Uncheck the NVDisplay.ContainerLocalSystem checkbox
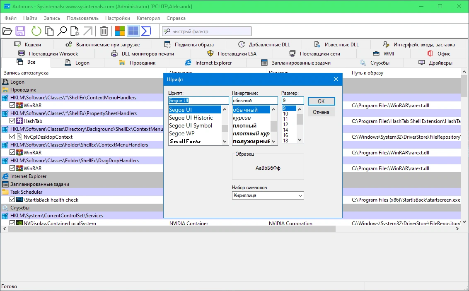The width and height of the screenshot is (469, 291). click(12, 223)
